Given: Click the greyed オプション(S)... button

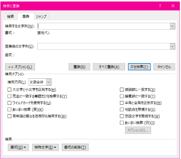Looking at the screenshot, I should click(138, 130).
